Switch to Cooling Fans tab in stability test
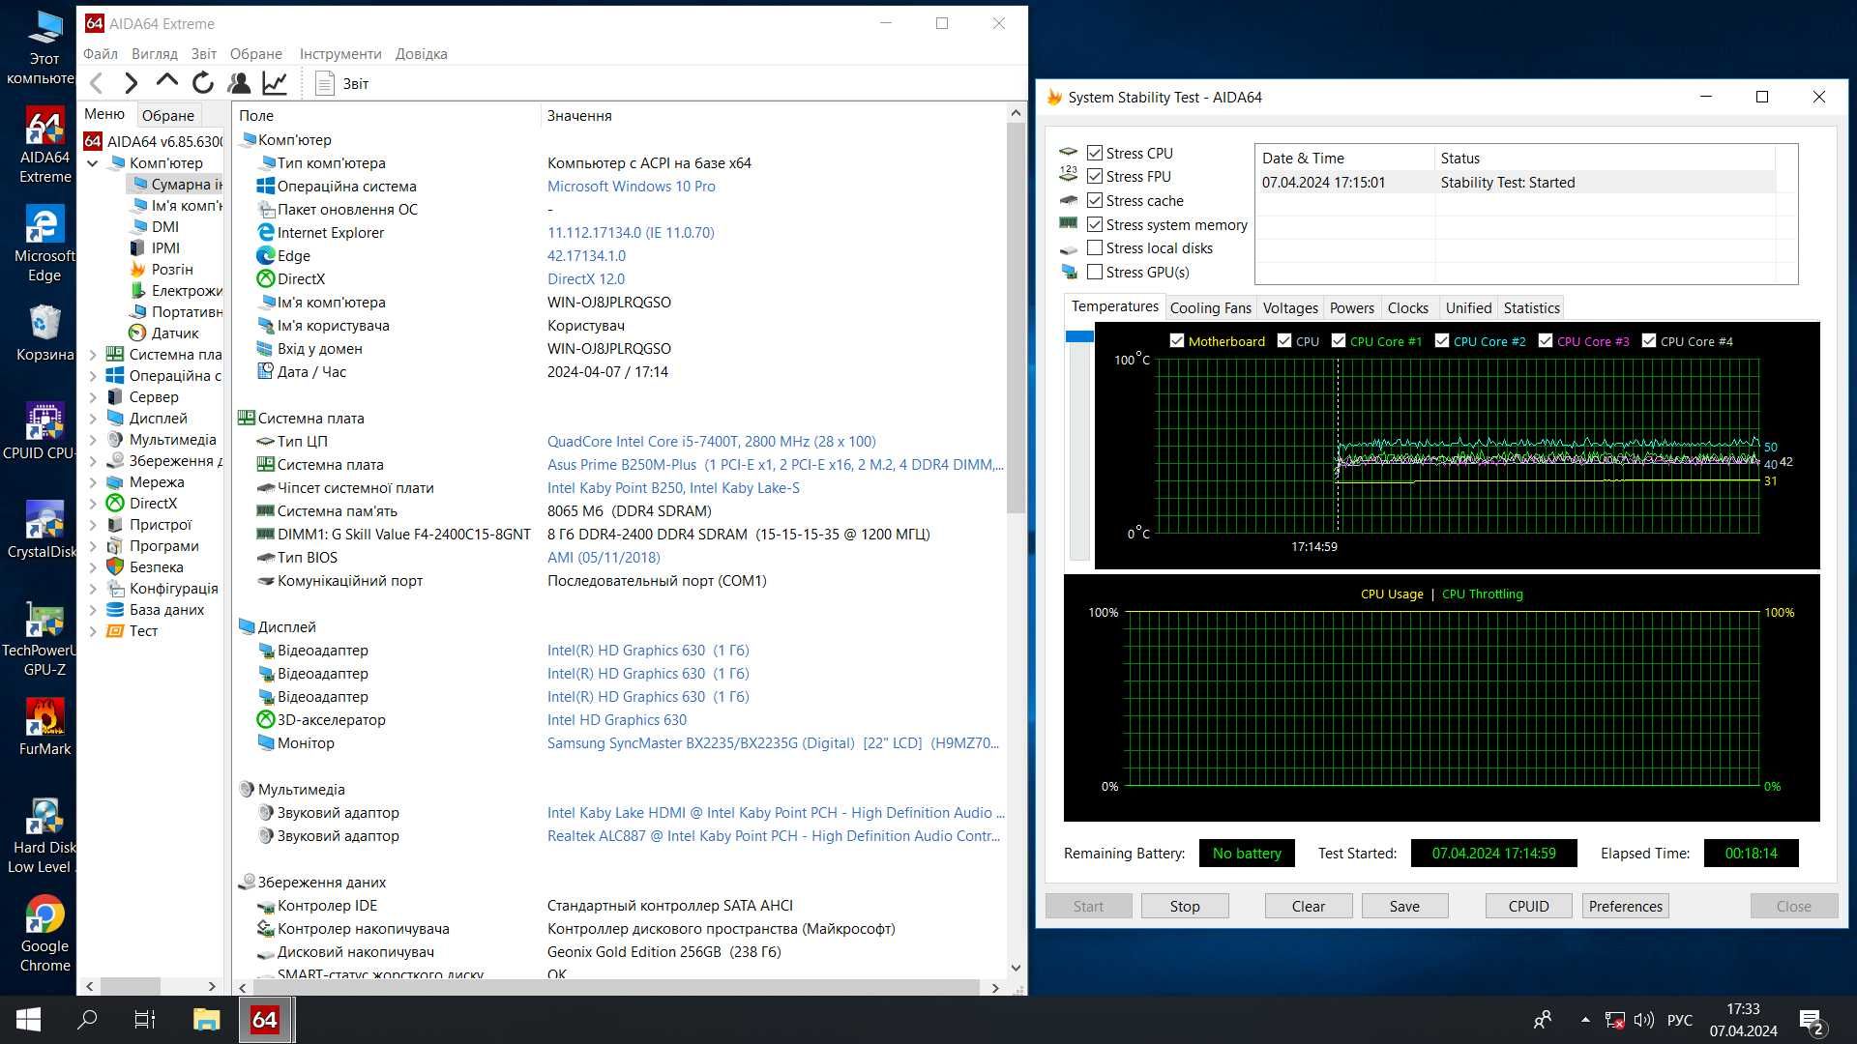Viewport: 1857px width, 1044px height. coord(1209,307)
